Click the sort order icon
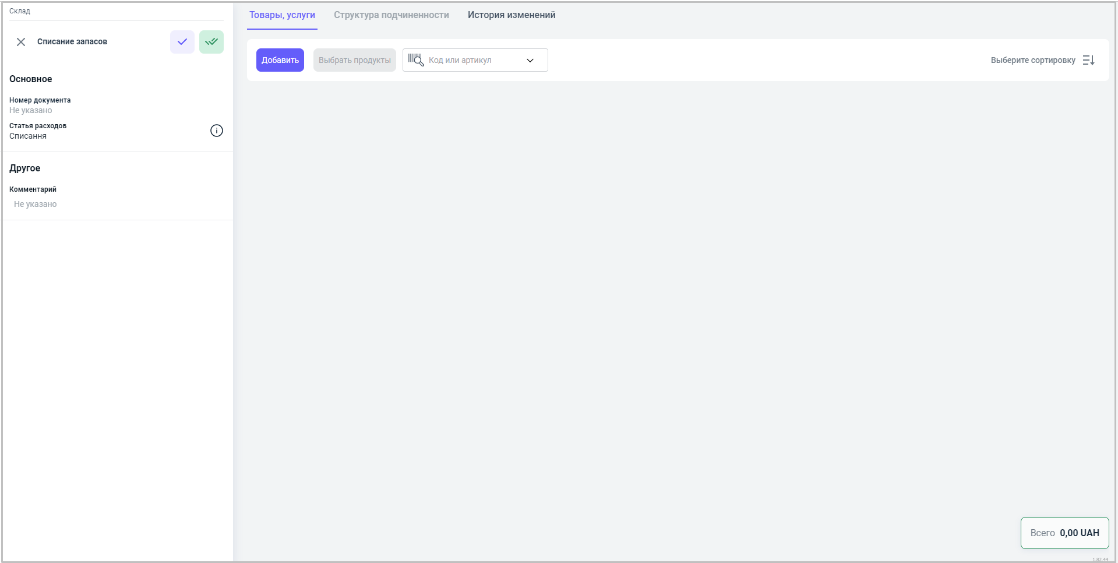Image resolution: width=1118 pixels, height=563 pixels. (1088, 60)
